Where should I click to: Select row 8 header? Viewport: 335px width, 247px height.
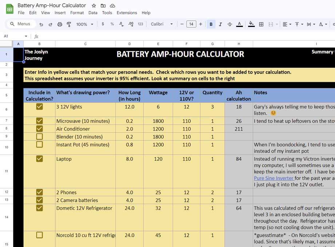[x=7, y=128]
